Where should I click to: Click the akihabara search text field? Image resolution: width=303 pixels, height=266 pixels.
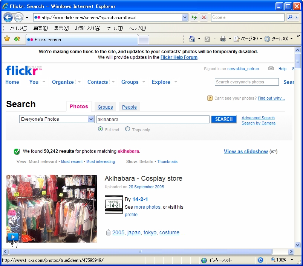pos(153,119)
